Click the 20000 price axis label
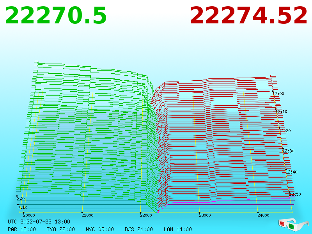 [29, 215]
